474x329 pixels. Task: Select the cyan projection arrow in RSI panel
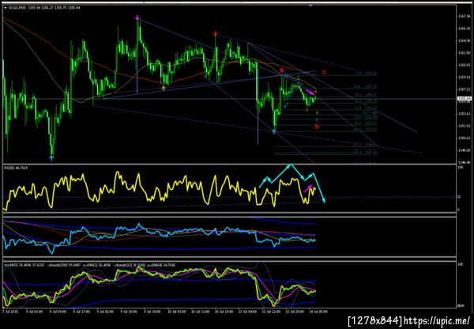point(319,188)
